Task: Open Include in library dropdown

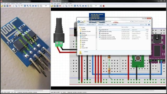Action: click(91, 25)
